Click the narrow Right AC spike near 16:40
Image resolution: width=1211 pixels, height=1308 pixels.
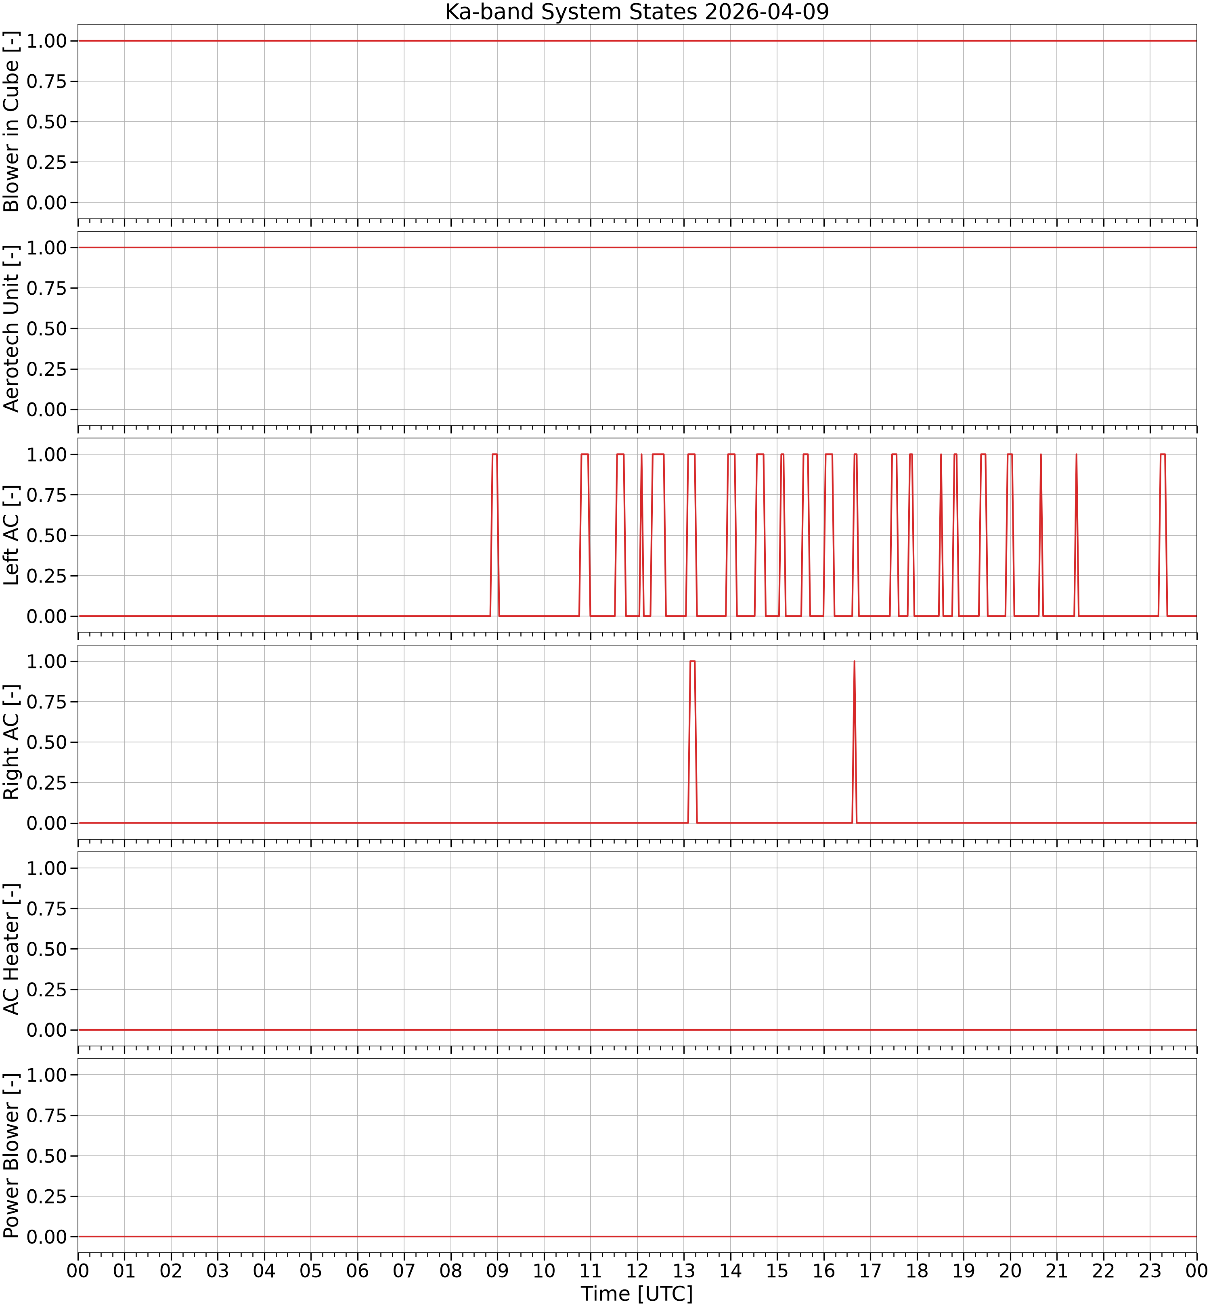[x=855, y=742]
